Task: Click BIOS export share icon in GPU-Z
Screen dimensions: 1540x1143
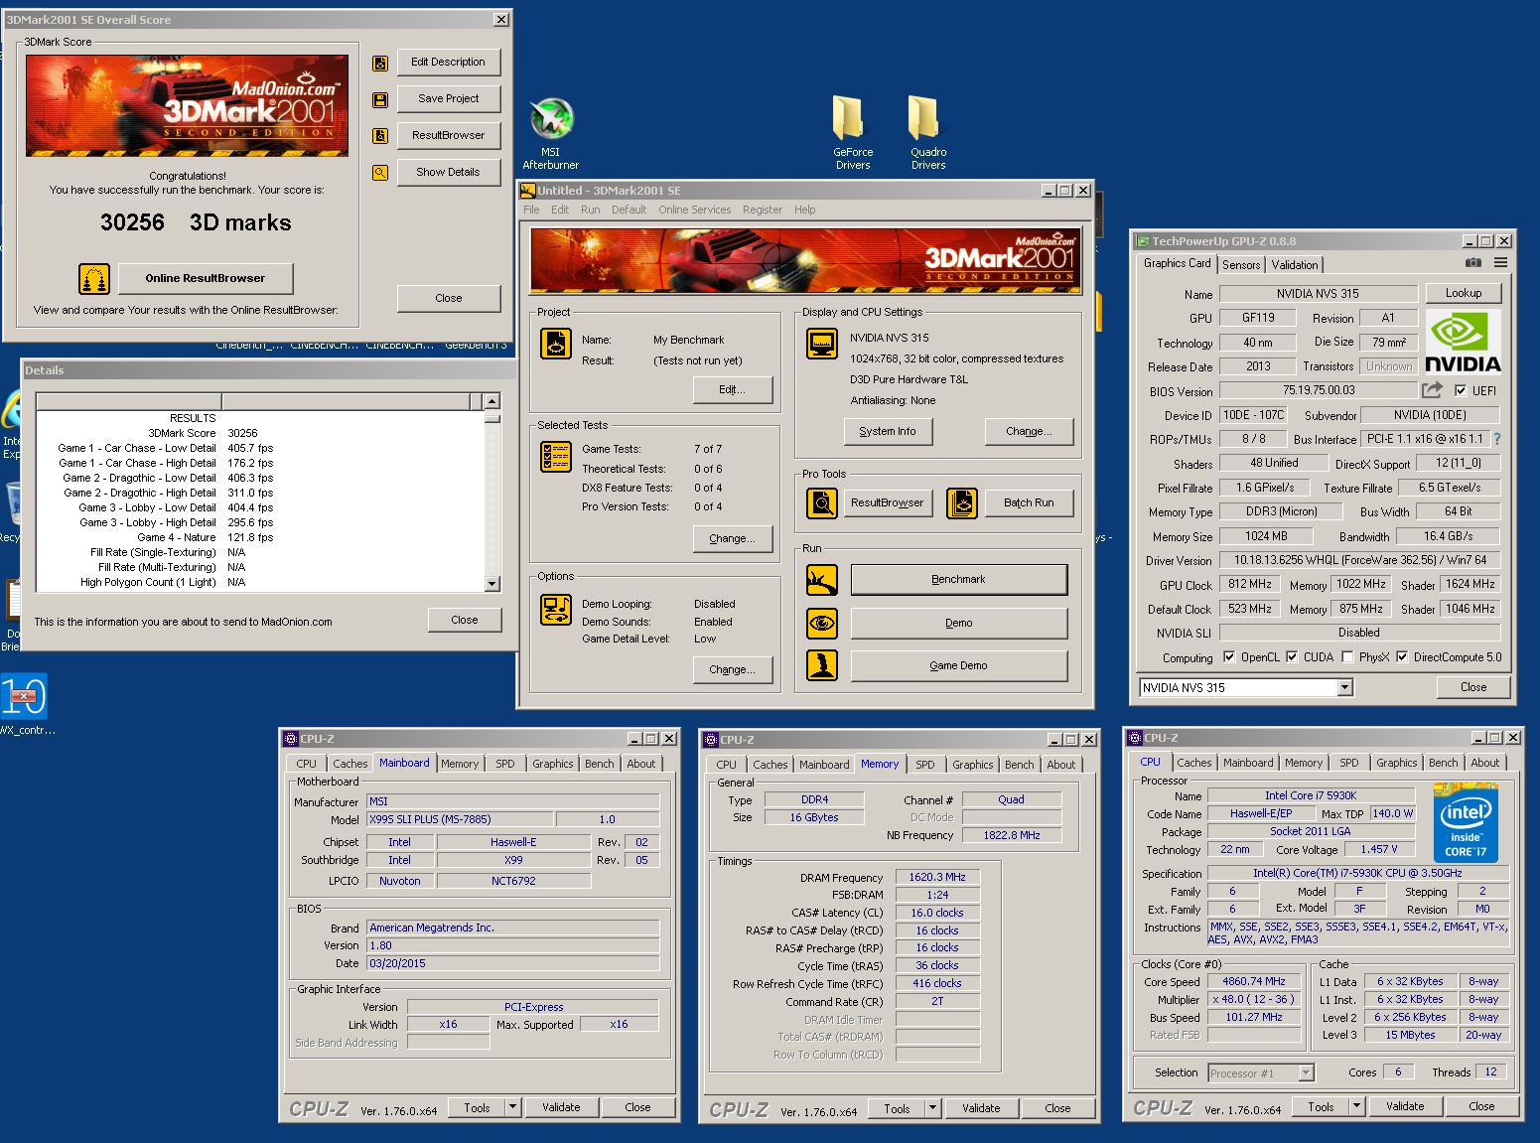Action: (x=1432, y=390)
